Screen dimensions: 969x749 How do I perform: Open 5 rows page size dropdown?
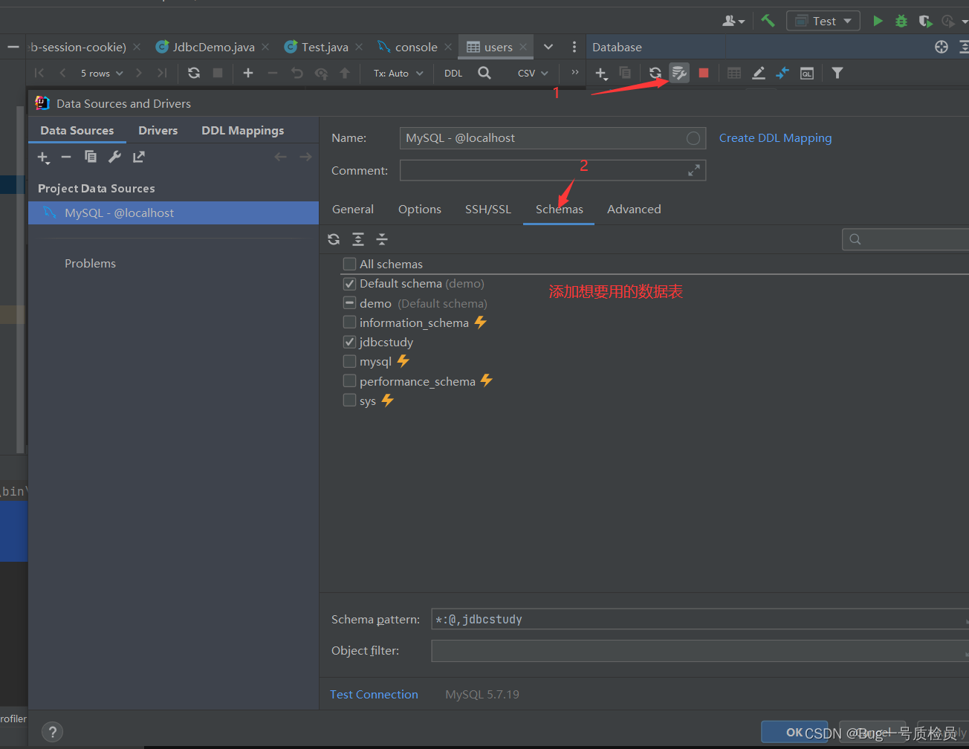tap(102, 73)
